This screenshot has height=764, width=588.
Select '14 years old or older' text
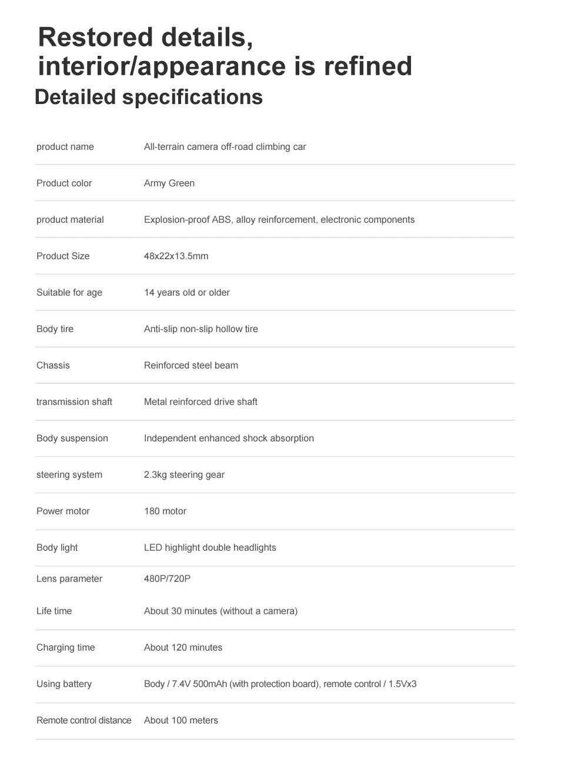pyautogui.click(x=187, y=293)
